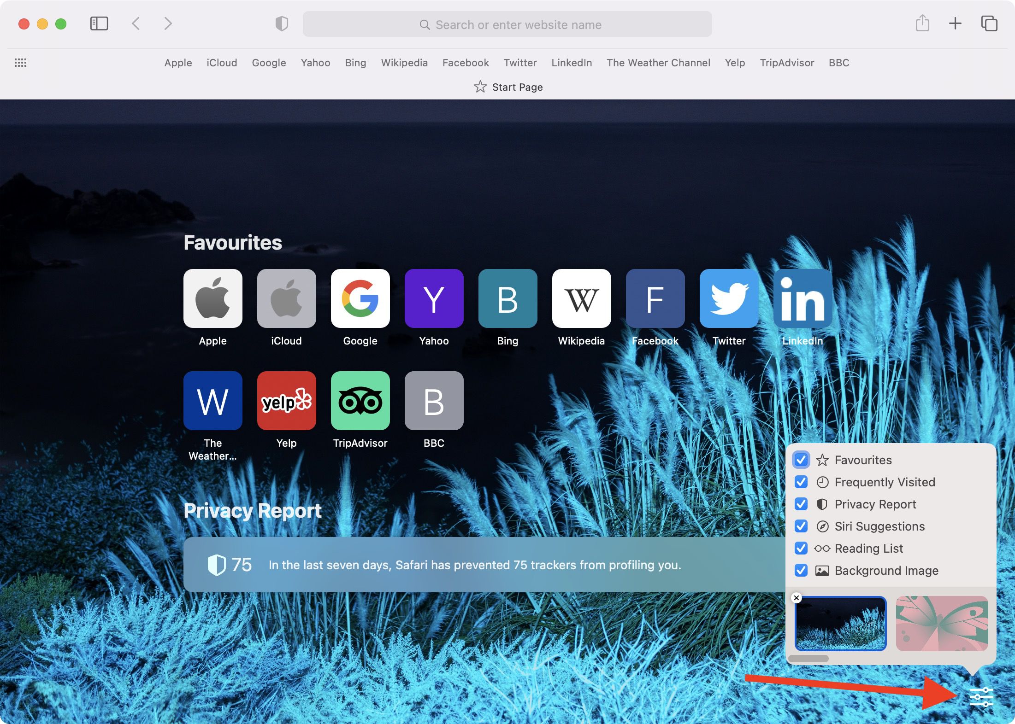1015x724 pixels.
Task: Uncheck the Frequently Visited option
Action: (801, 482)
